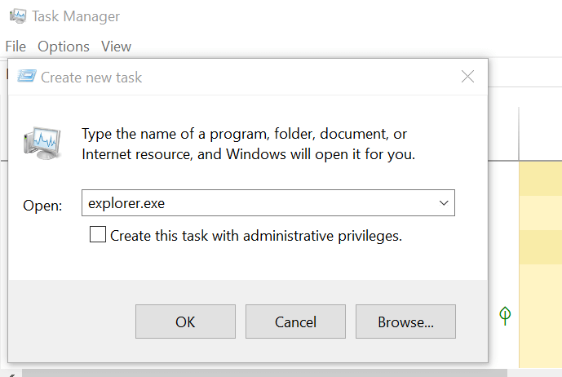This screenshot has height=377, width=562.
Task: Open the Options menu
Action: pos(64,47)
